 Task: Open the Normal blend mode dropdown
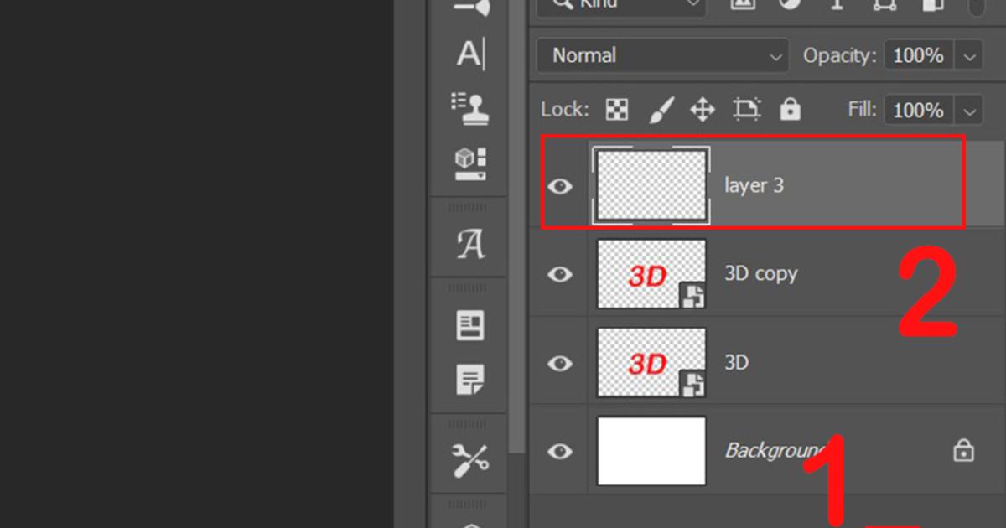point(662,56)
